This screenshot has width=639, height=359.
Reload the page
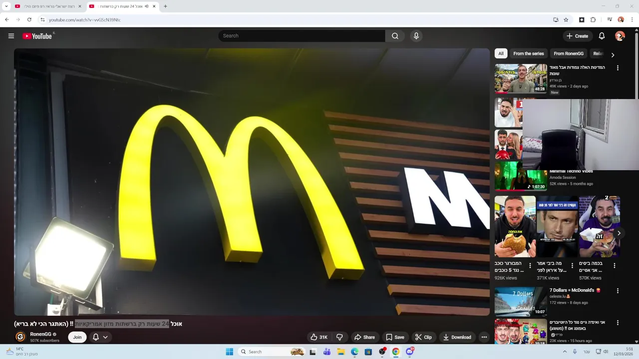pos(29,20)
